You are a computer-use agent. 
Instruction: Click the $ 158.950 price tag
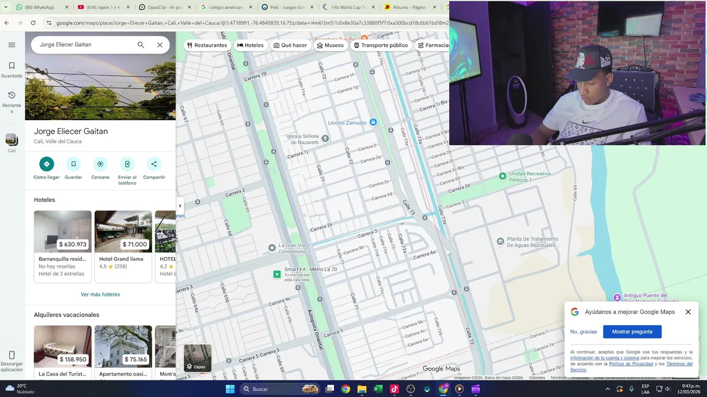click(x=73, y=359)
